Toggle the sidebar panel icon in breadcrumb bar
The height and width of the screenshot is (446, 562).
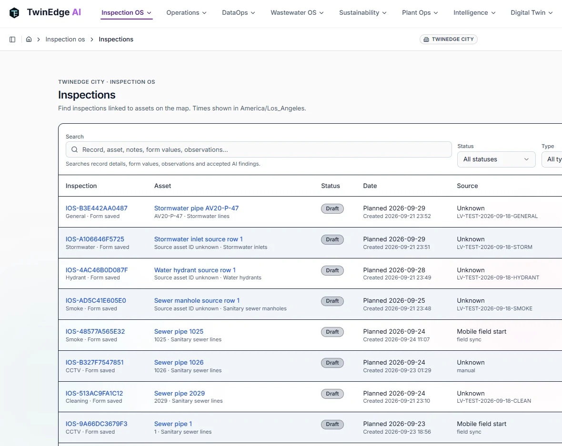[x=12, y=40]
